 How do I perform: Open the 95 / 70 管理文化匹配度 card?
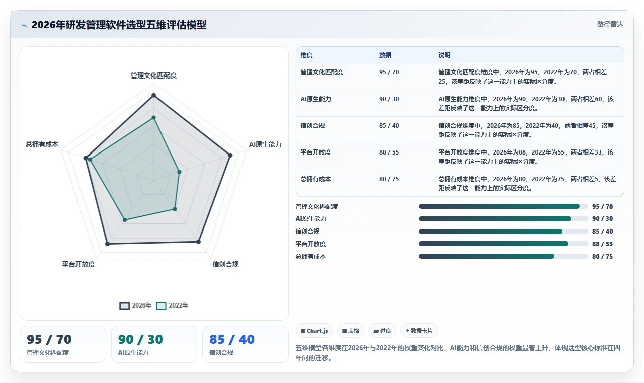point(63,344)
